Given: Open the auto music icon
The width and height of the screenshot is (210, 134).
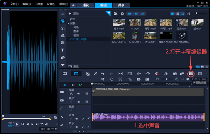Looking at the screenshot, I should pyautogui.click(x=175, y=73).
